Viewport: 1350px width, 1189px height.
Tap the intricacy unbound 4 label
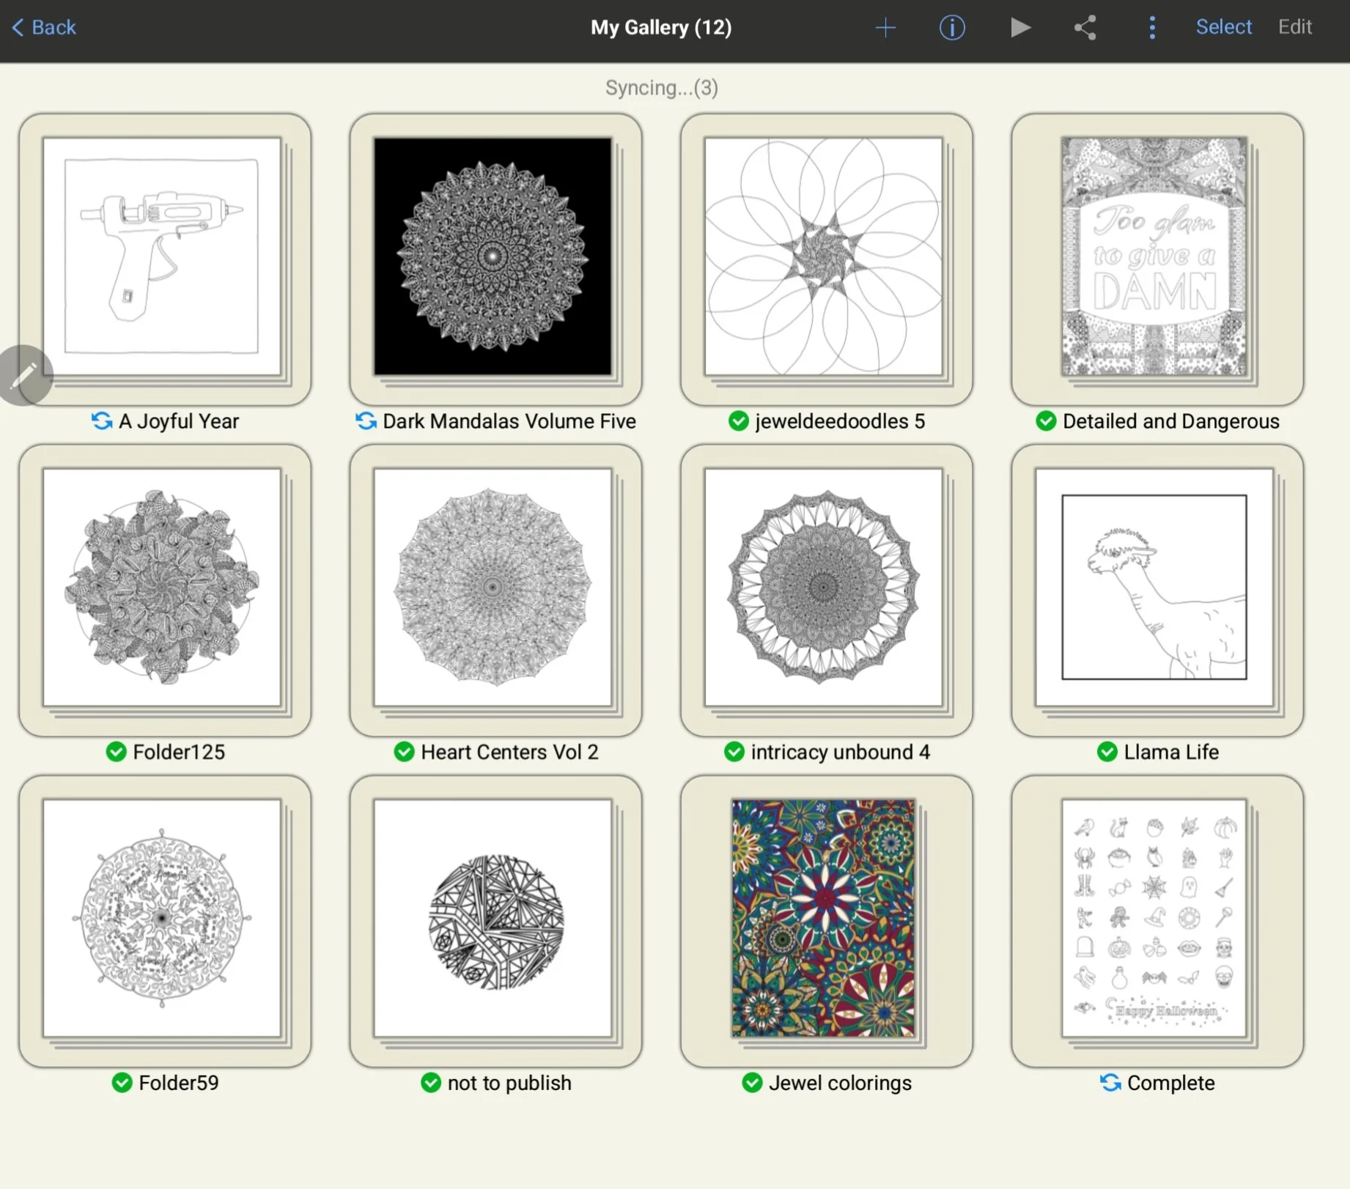[x=840, y=752]
